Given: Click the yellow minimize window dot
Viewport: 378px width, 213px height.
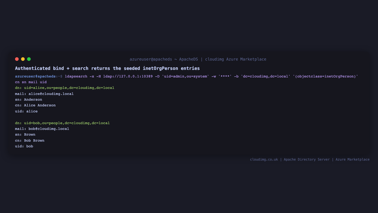Looking at the screenshot, I should tap(23, 59).
